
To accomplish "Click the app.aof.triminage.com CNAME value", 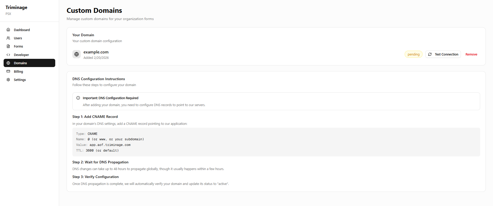I will point(110,145).
